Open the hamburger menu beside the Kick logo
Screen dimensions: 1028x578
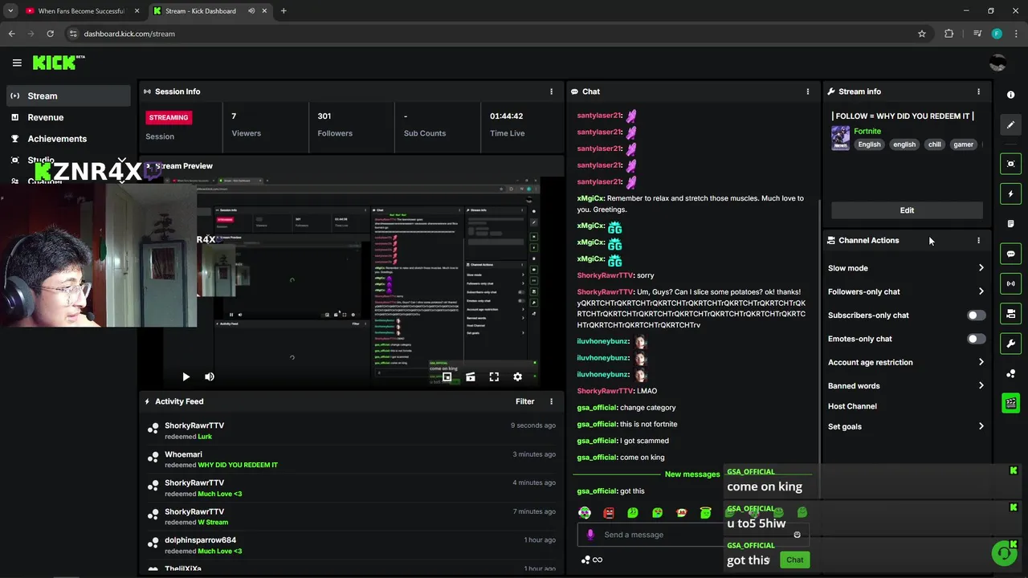[17, 63]
